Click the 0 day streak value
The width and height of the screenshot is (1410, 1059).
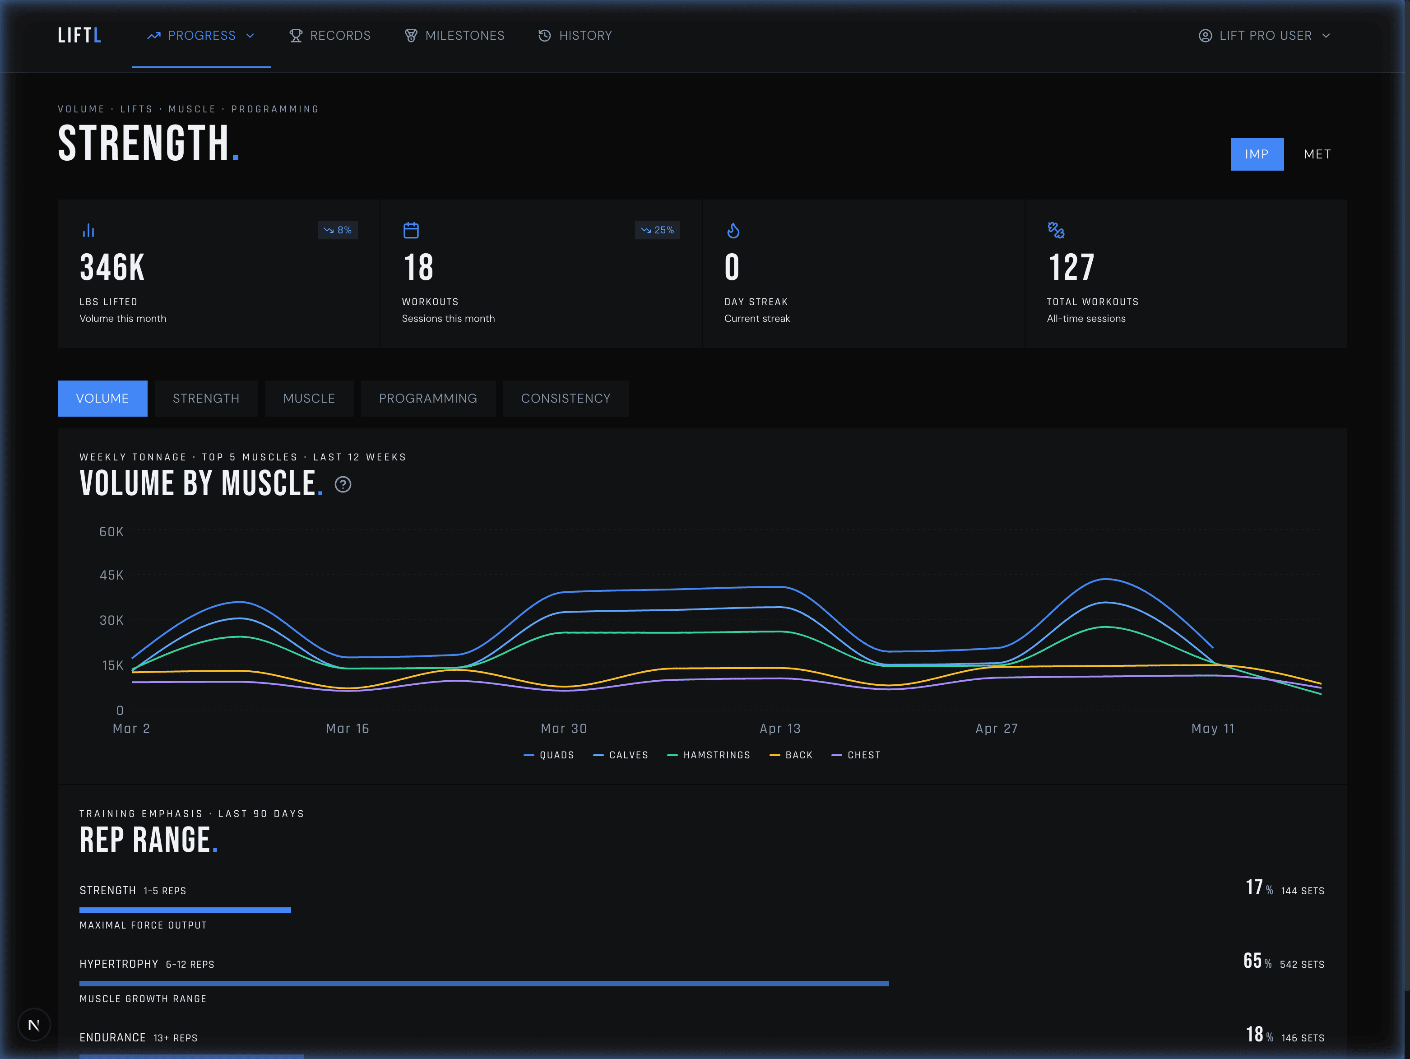[732, 267]
